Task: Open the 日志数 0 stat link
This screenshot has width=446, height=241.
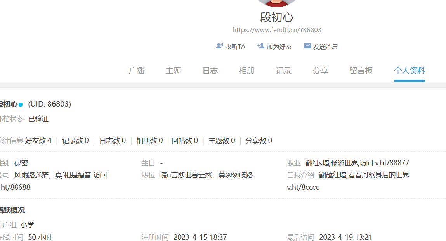Action: pos(112,141)
